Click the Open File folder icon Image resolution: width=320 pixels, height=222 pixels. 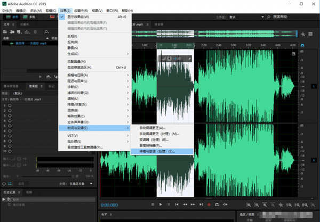pyautogui.click(x=5, y=31)
